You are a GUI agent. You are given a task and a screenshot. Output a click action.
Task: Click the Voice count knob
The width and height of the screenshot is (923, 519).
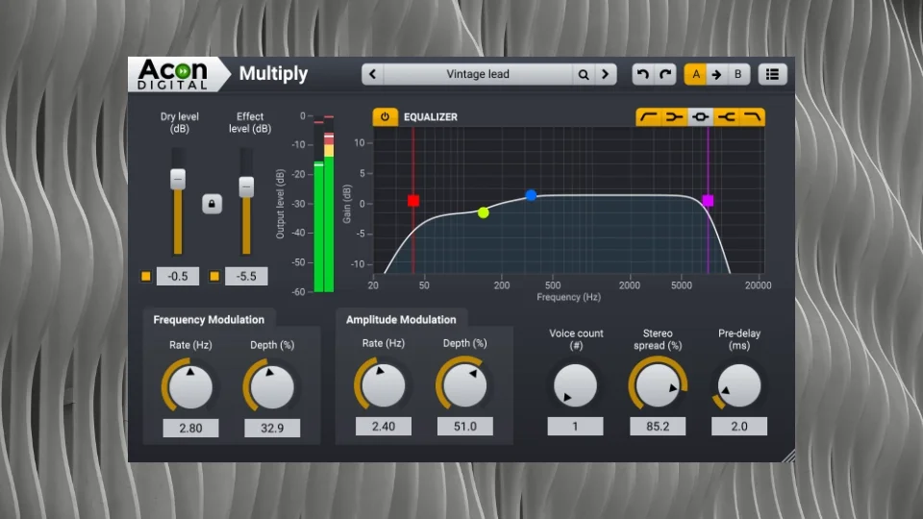click(575, 384)
